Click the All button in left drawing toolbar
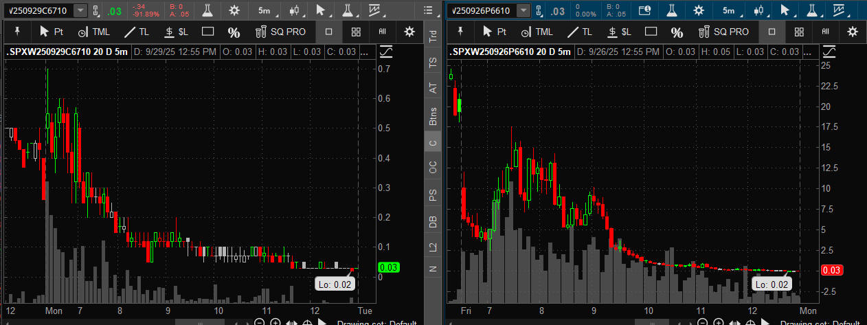Viewport: 867px width, 325px height. pos(382,32)
